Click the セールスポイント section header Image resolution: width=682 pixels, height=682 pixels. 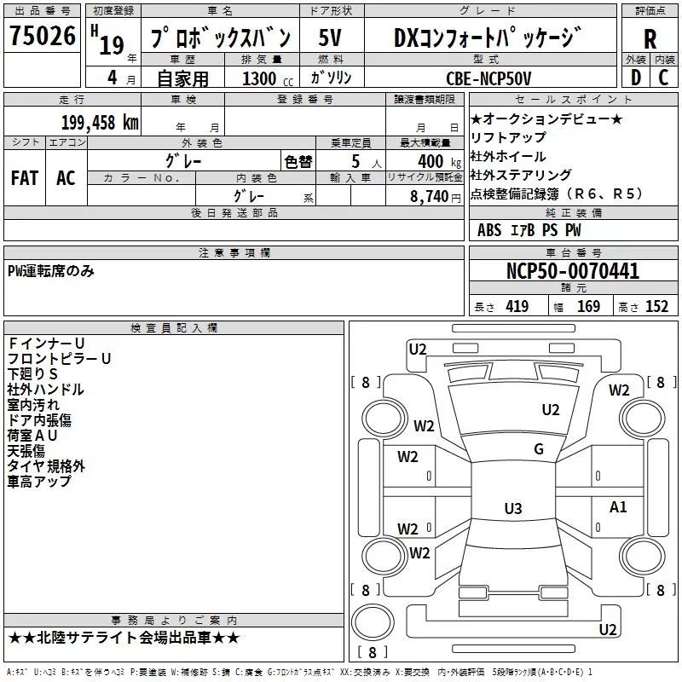pyautogui.click(x=573, y=100)
